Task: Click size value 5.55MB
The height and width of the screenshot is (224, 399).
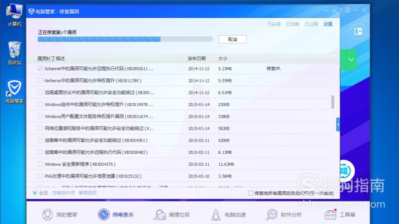Action: [225, 81]
